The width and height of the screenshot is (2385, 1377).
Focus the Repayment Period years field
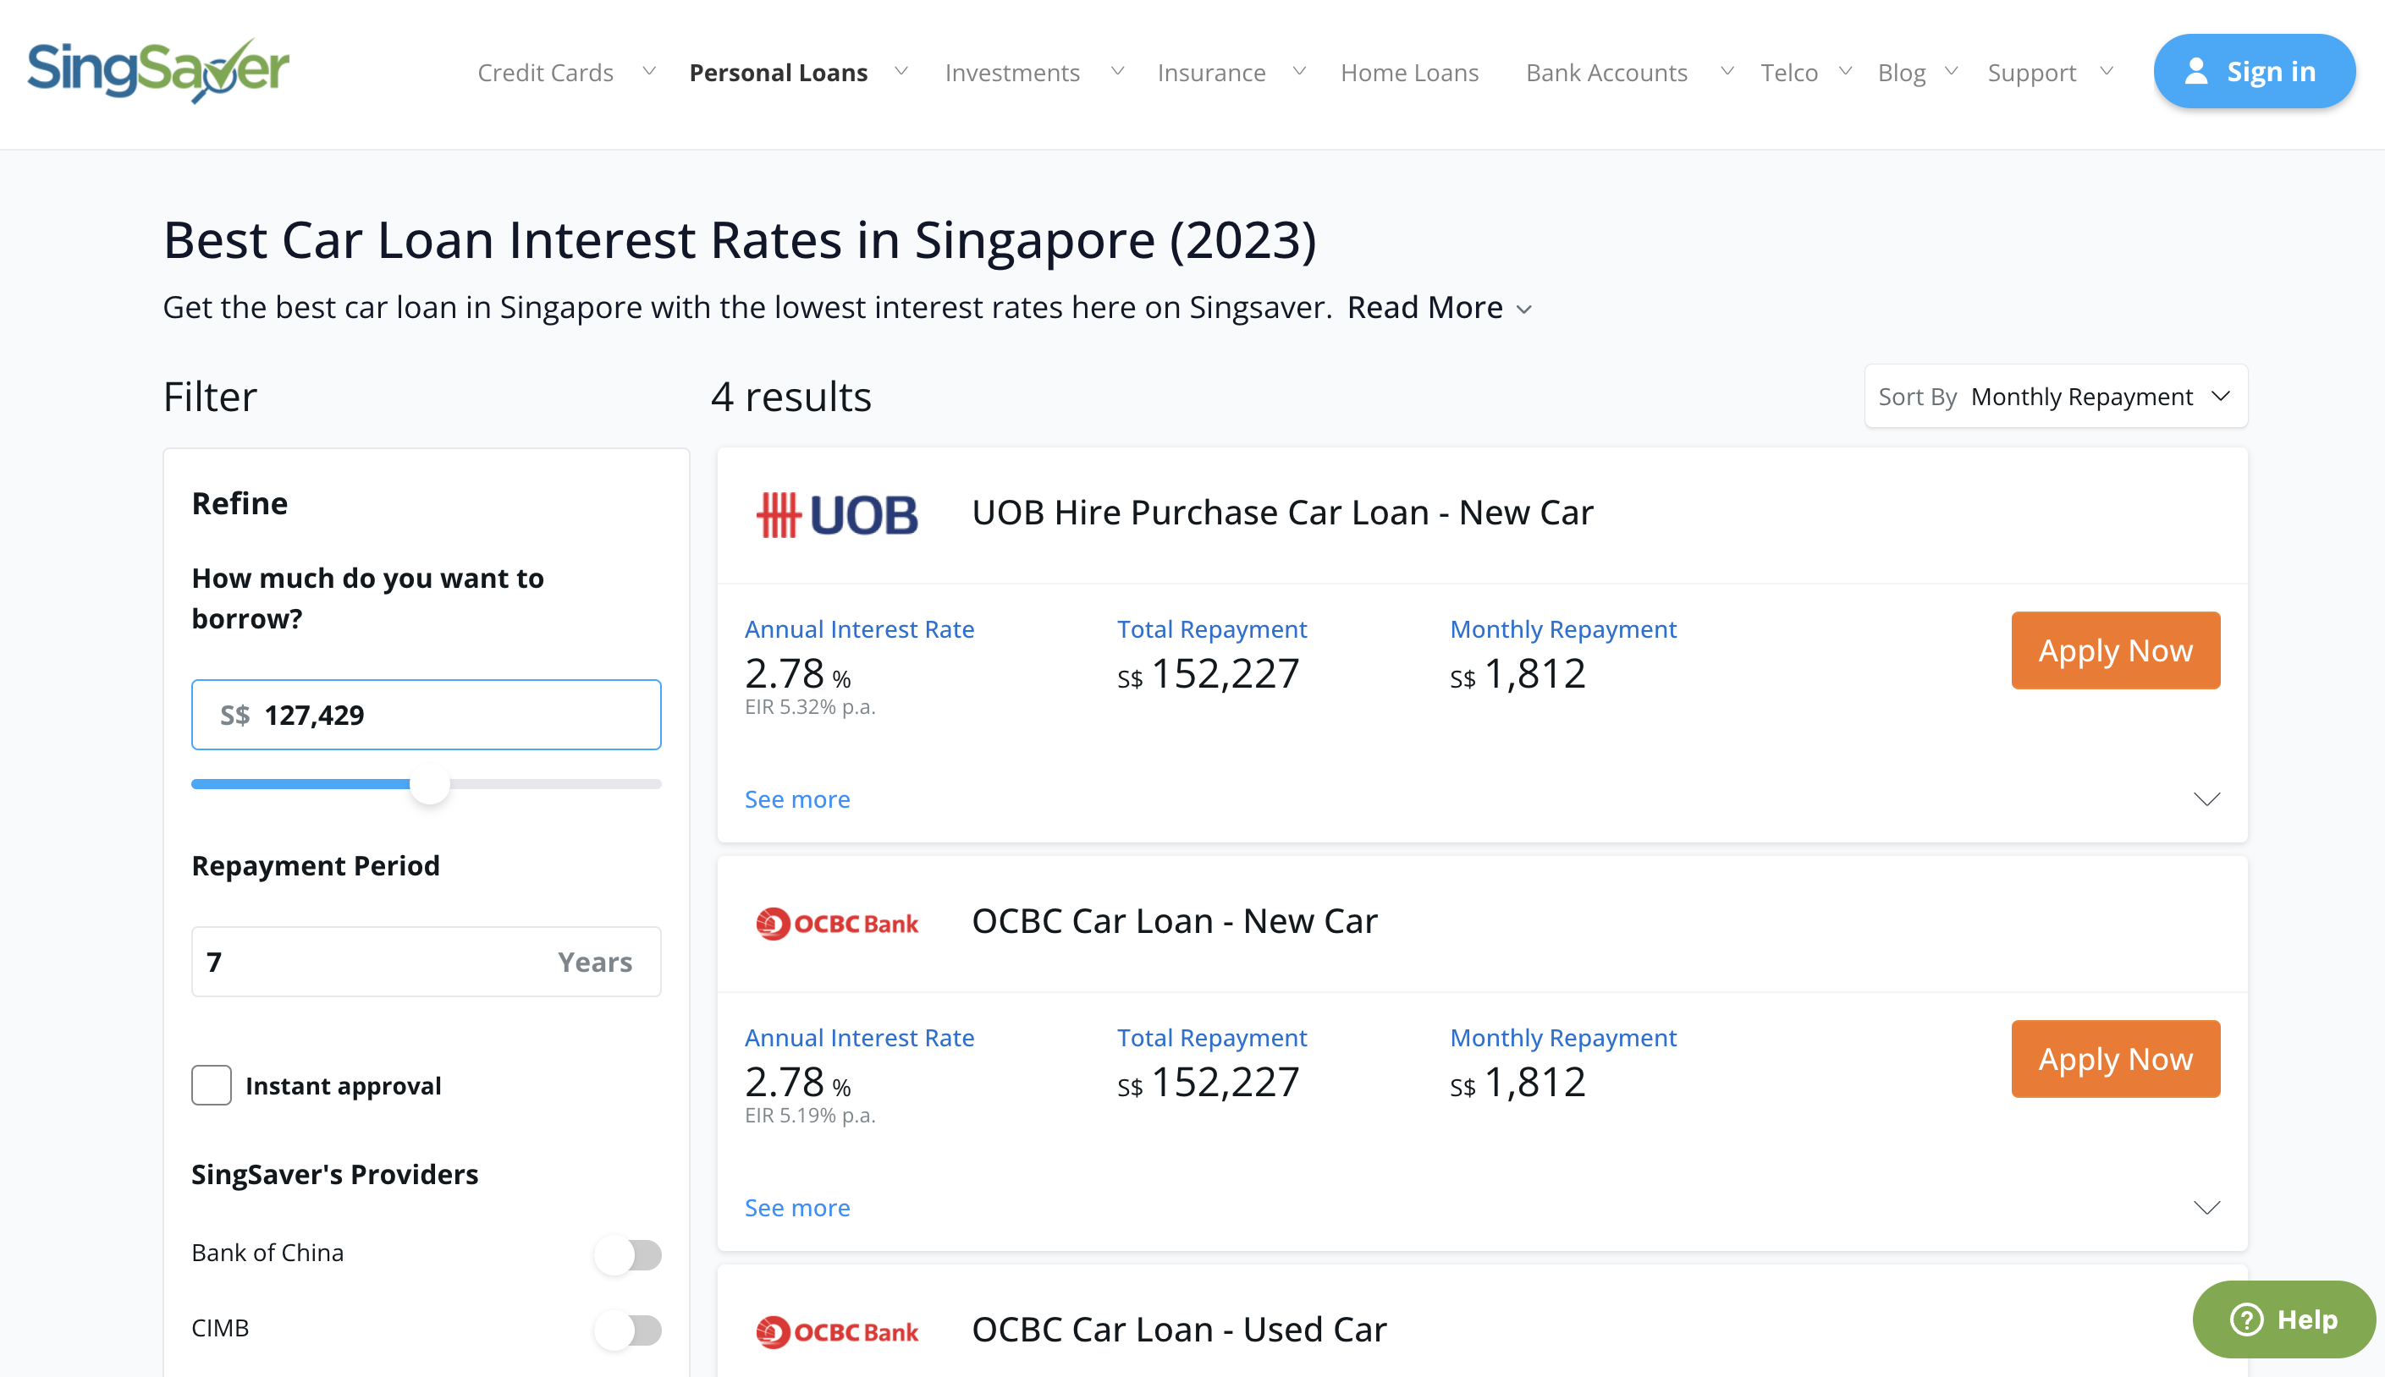(426, 961)
